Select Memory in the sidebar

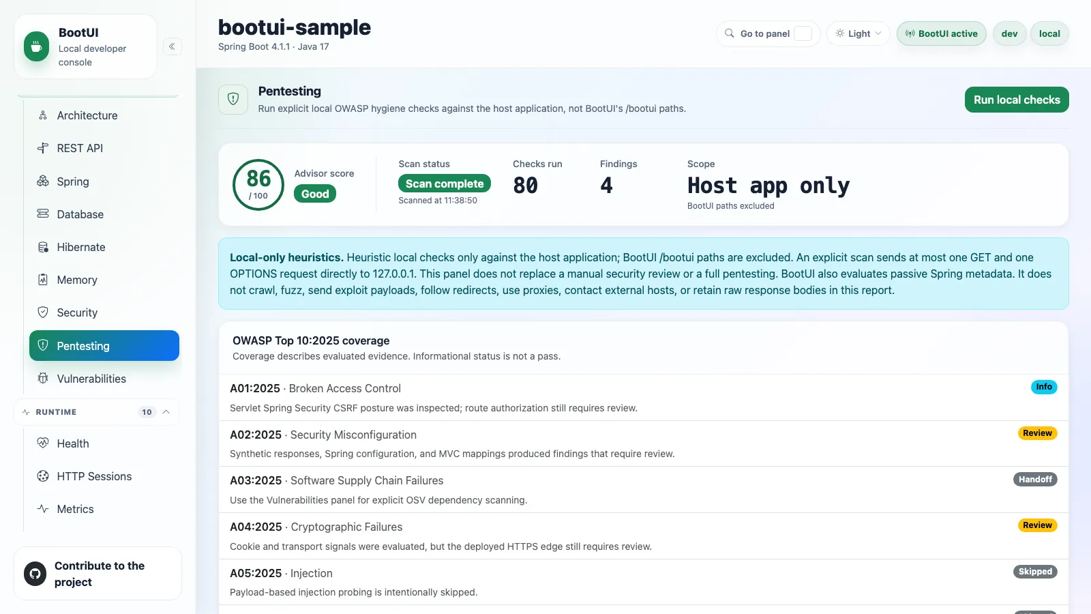[x=104, y=280]
